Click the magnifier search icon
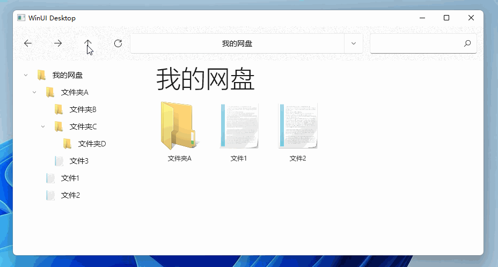The height and width of the screenshot is (267, 498). 467,43
